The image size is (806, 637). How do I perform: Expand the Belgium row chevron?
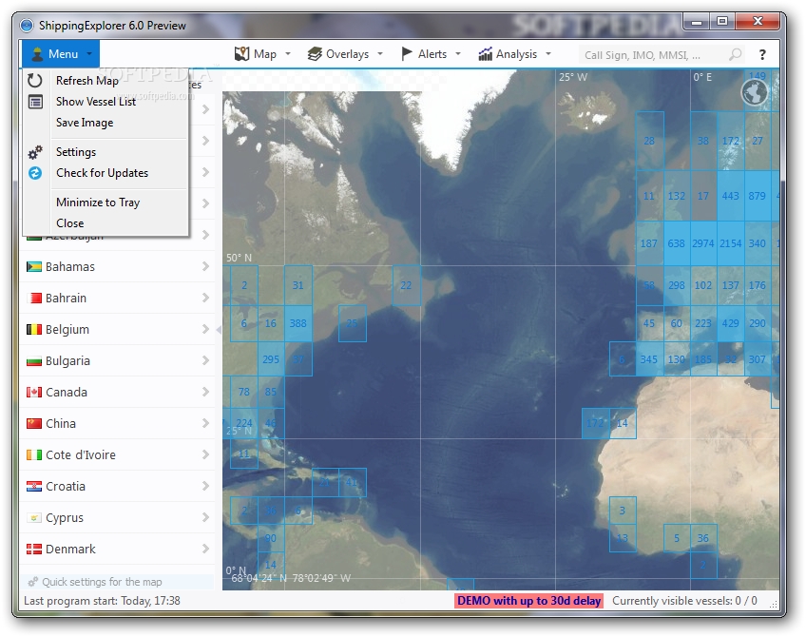click(205, 329)
